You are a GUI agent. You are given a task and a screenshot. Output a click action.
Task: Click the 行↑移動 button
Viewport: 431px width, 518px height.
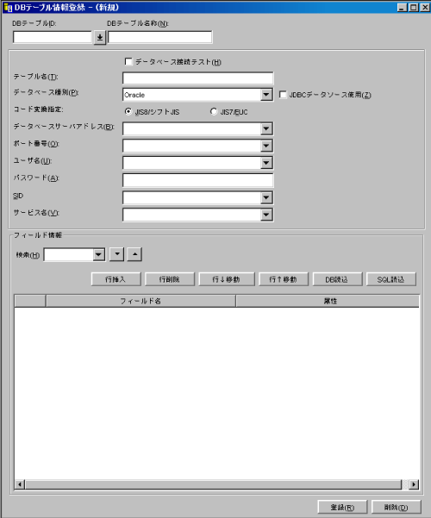pos(284,279)
